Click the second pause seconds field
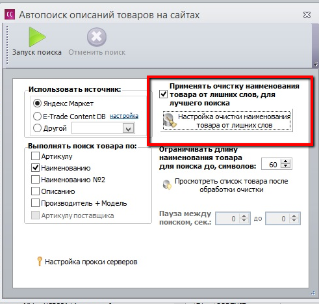This screenshot has width=319, height=304. 277,218
